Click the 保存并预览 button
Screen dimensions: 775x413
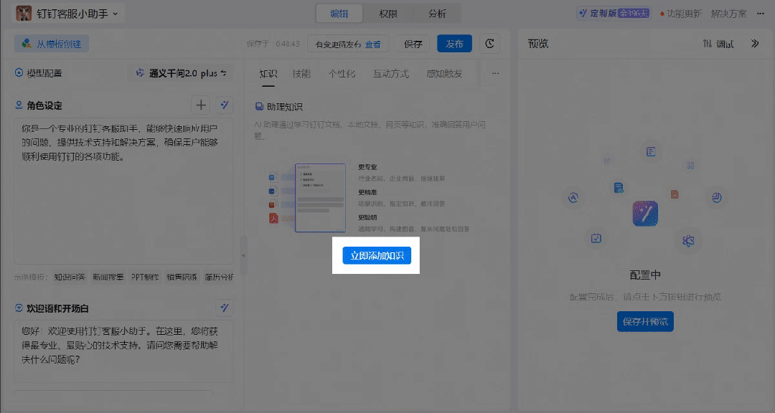click(645, 322)
